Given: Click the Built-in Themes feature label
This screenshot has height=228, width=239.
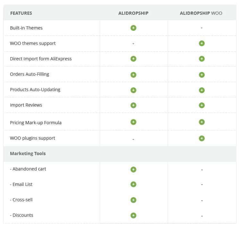Looking at the screenshot, I should pyautogui.click(x=26, y=28).
